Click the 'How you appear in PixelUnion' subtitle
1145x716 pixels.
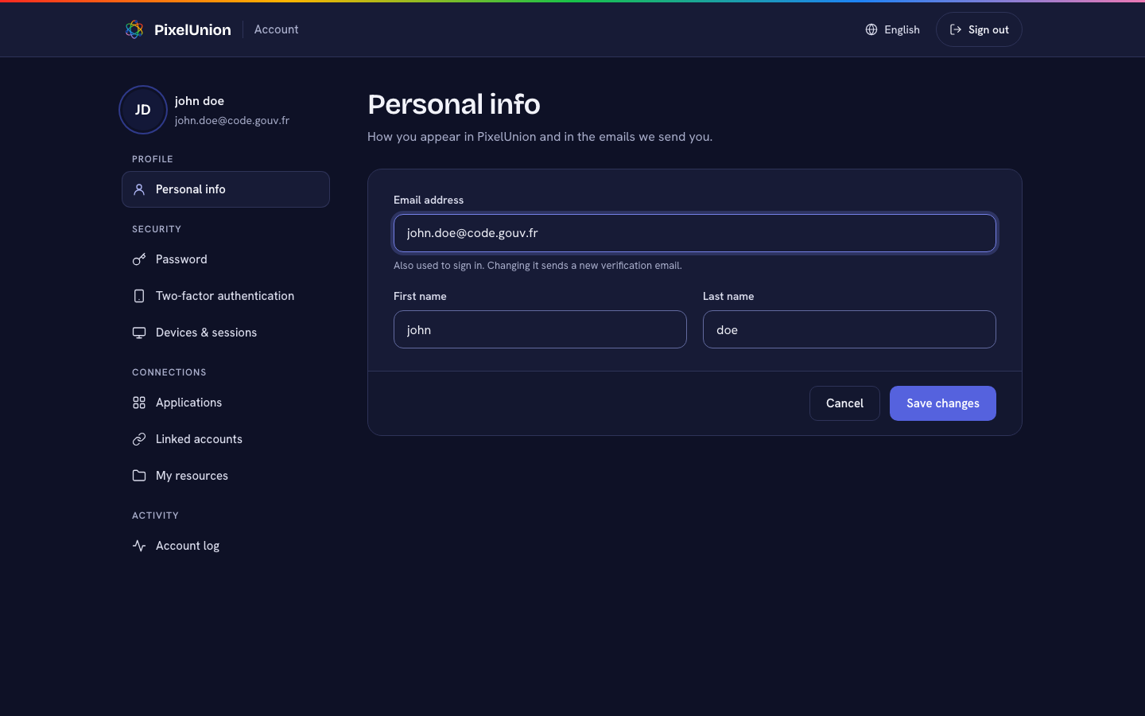(x=540, y=137)
